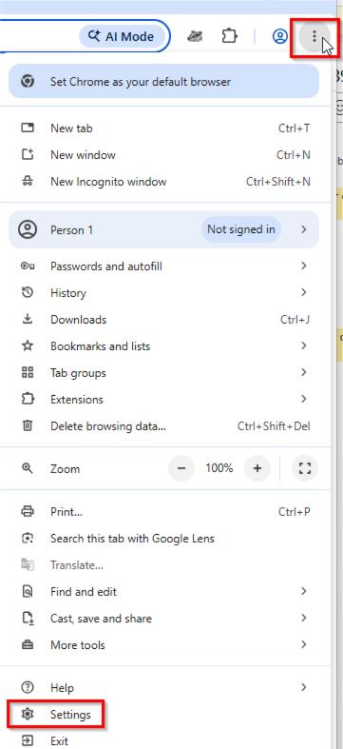Open Extensions menu item
Screen dimensions: 343x749
pos(165,400)
